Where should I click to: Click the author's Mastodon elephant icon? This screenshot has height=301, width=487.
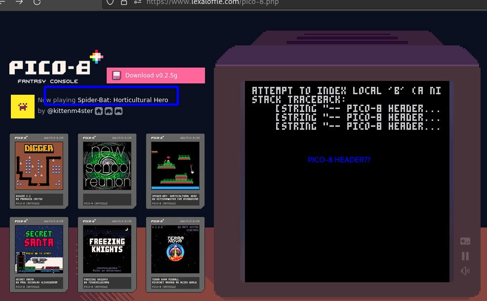tap(109, 111)
